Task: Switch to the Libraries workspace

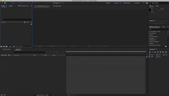Action: (137, 3)
